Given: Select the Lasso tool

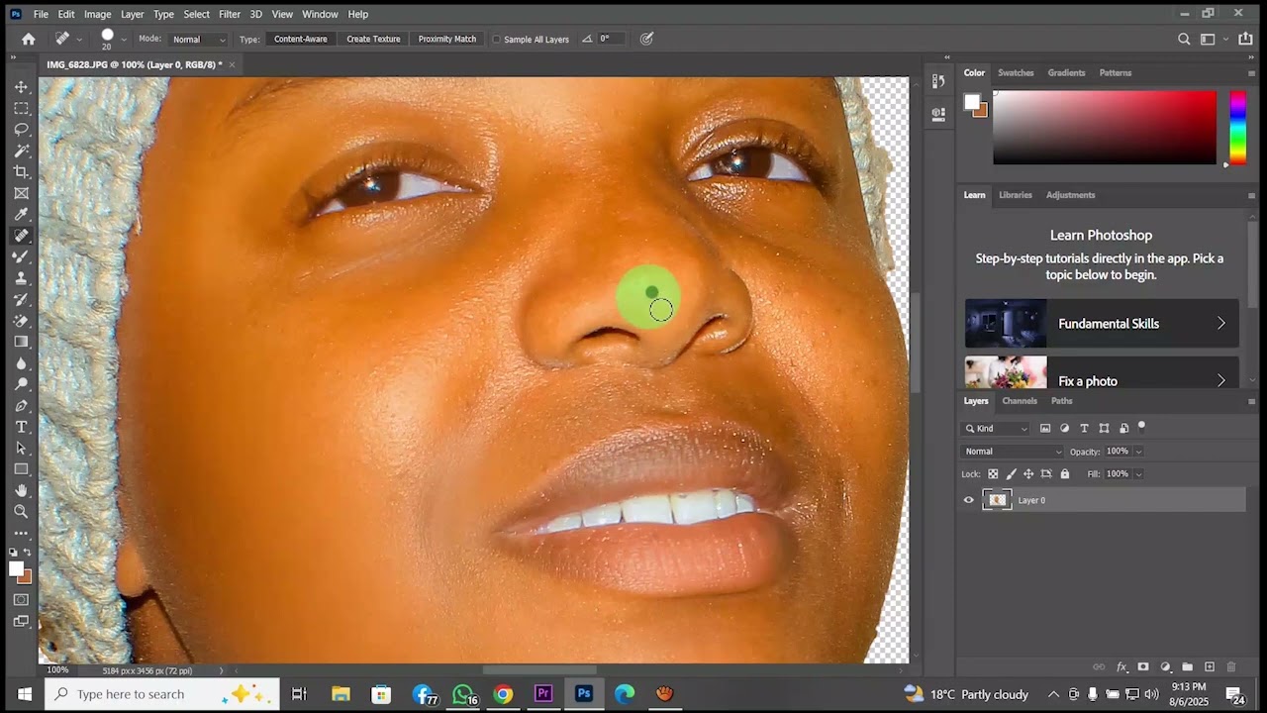Looking at the screenshot, I should click(21, 130).
